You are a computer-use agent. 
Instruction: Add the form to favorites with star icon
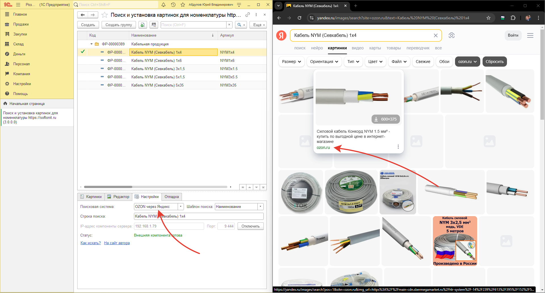click(104, 15)
